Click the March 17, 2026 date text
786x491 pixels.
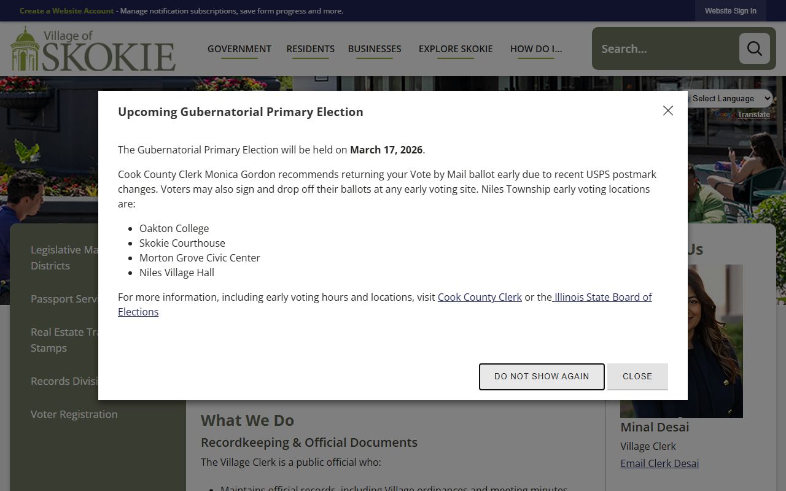(x=386, y=150)
